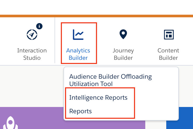Click the Interaction Studio text label

tap(32, 54)
